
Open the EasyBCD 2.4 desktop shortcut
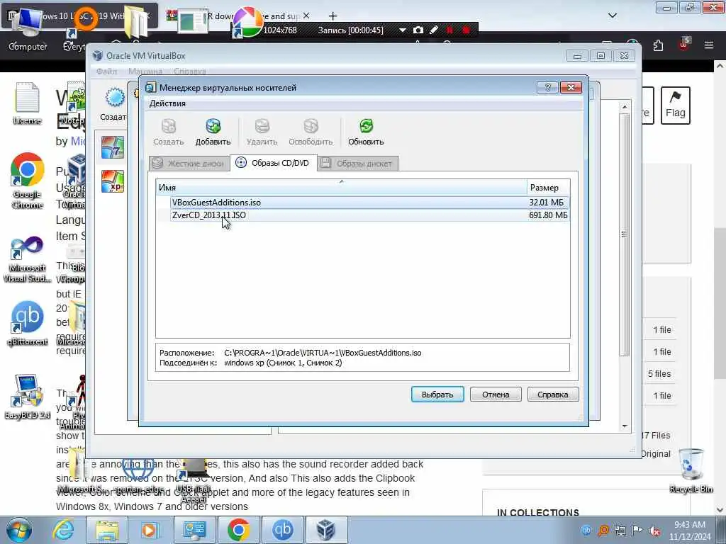tap(28, 397)
